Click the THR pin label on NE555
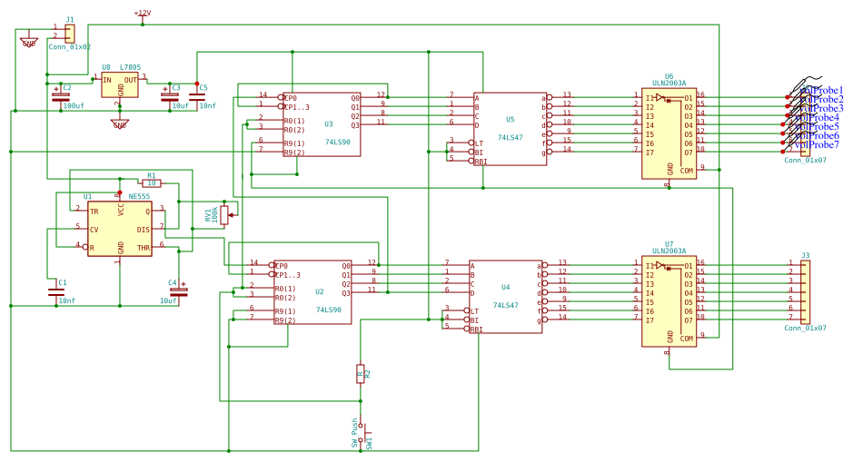The width and height of the screenshot is (853, 462). point(143,248)
